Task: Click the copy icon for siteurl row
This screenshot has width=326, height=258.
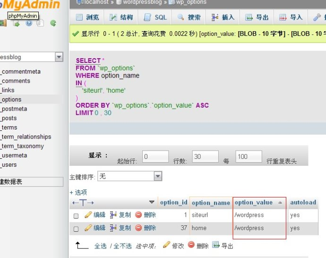Action: [x=113, y=215]
